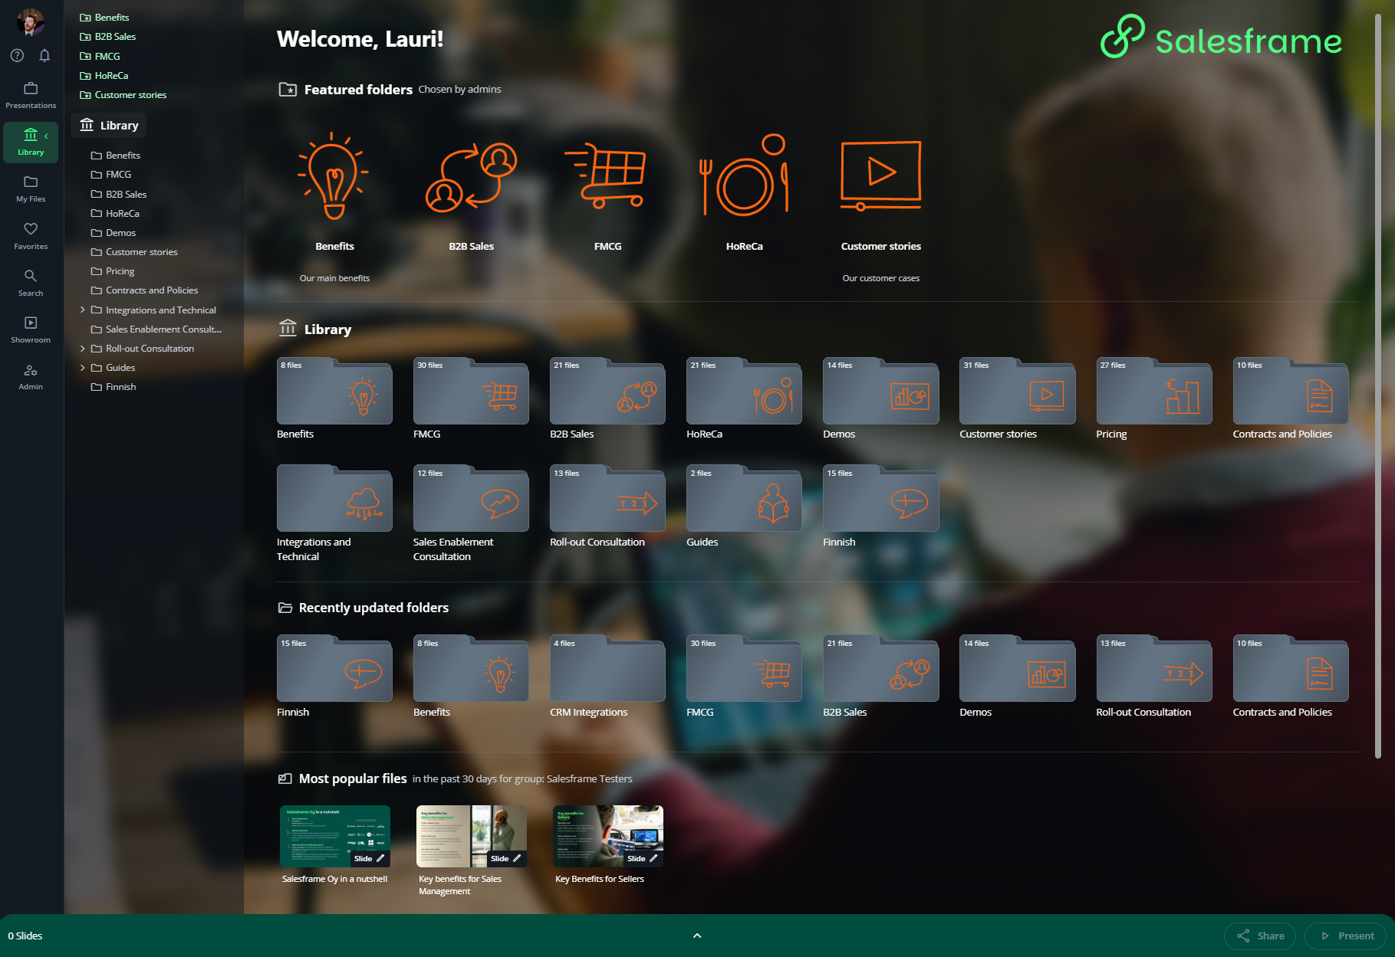Expand Integrations and Technical tree folder
This screenshot has height=957, width=1395.
pos(82,310)
